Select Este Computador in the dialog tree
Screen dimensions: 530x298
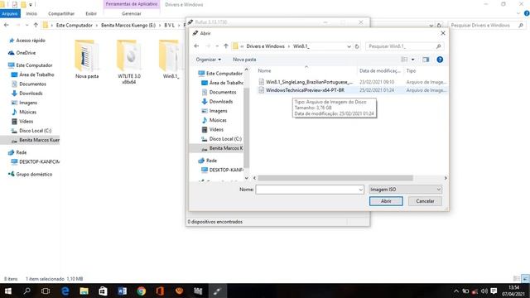pyautogui.click(x=220, y=74)
